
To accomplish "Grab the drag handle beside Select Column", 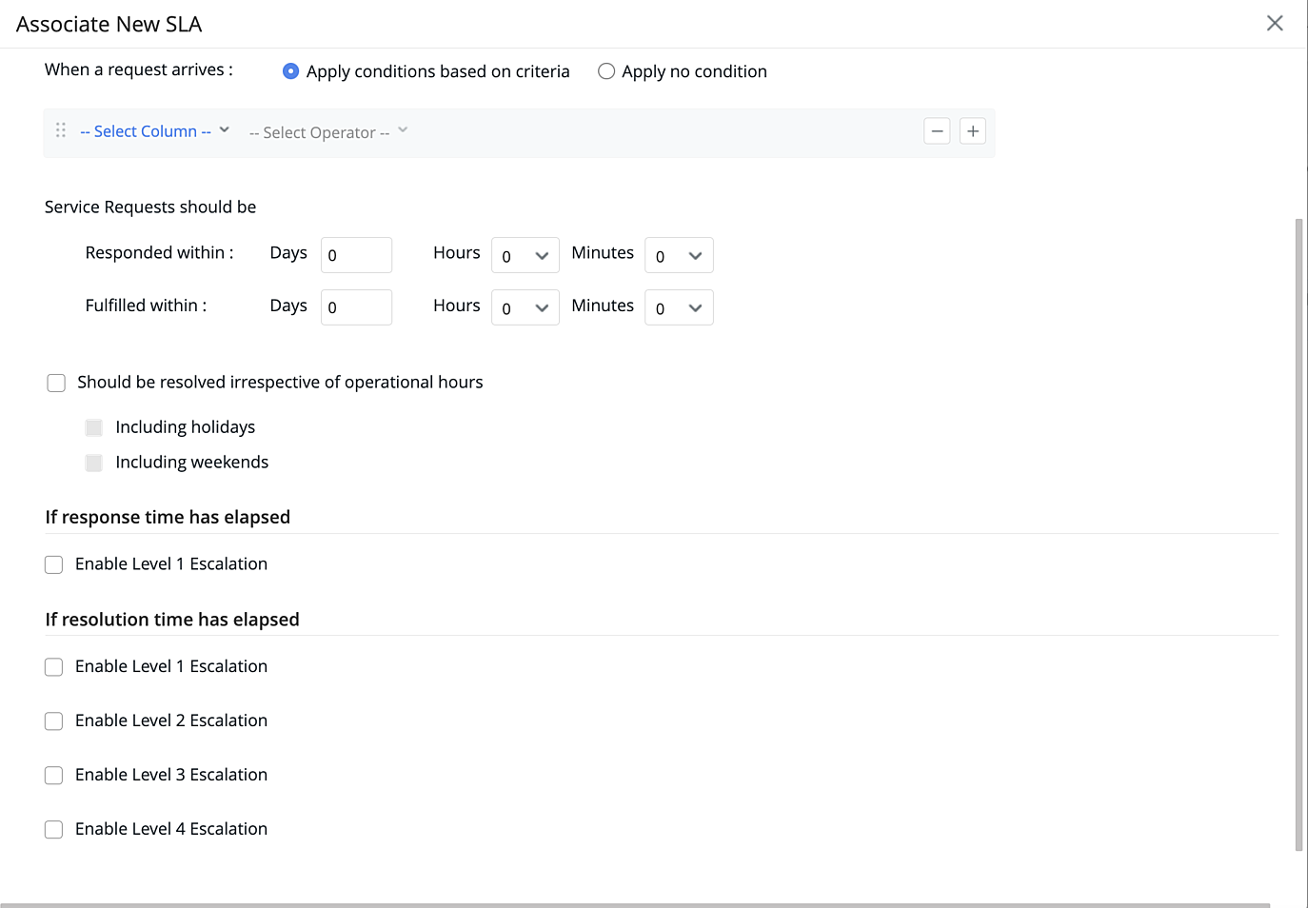I will [x=60, y=130].
